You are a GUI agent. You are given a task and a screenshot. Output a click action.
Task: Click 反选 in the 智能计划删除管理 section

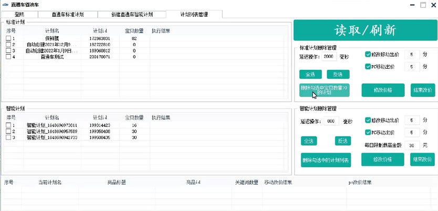(x=342, y=141)
